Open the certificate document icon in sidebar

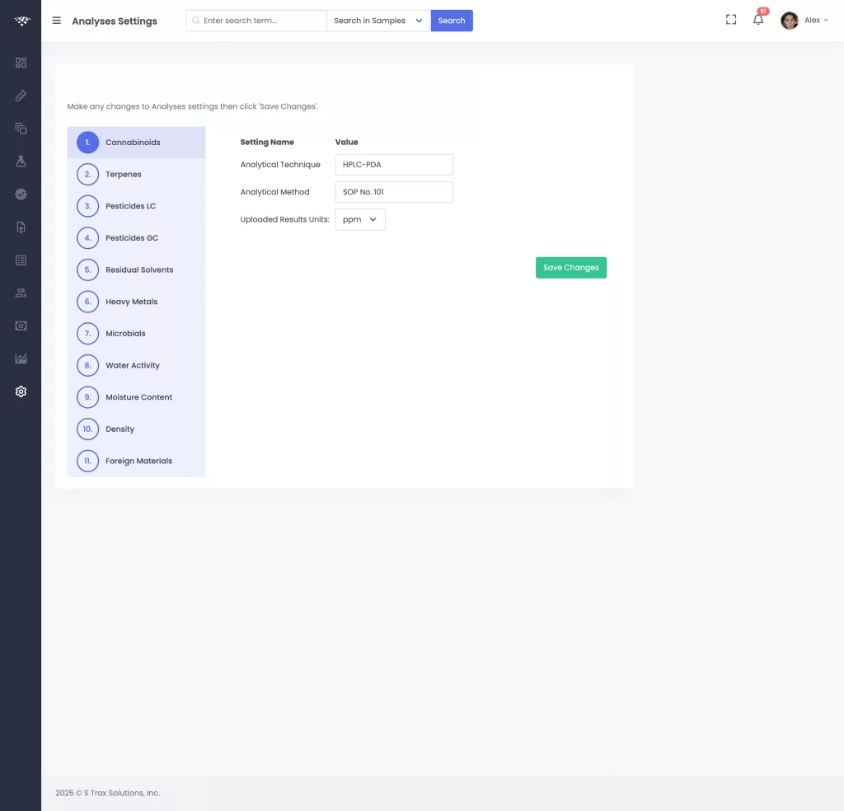21,227
